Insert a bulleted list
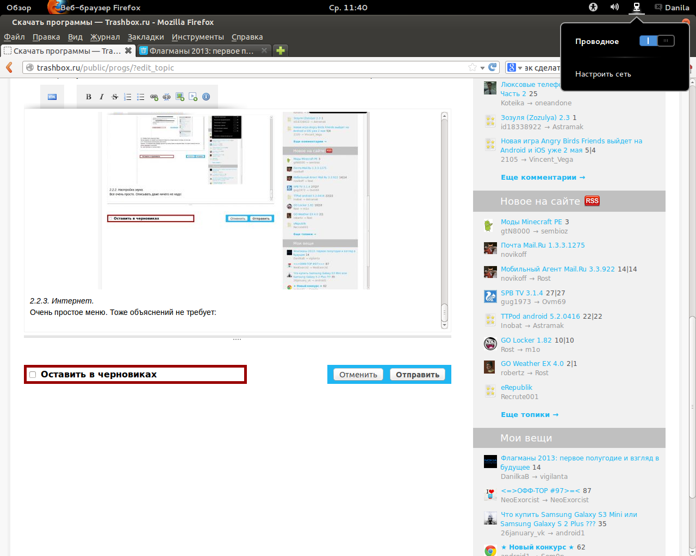Screen dimensions: 696x556 click(141, 97)
